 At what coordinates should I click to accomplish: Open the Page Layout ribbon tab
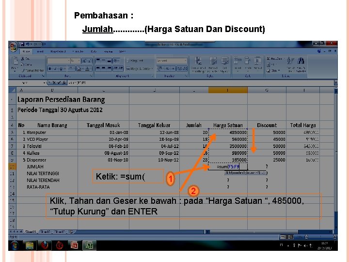[x=58, y=51]
